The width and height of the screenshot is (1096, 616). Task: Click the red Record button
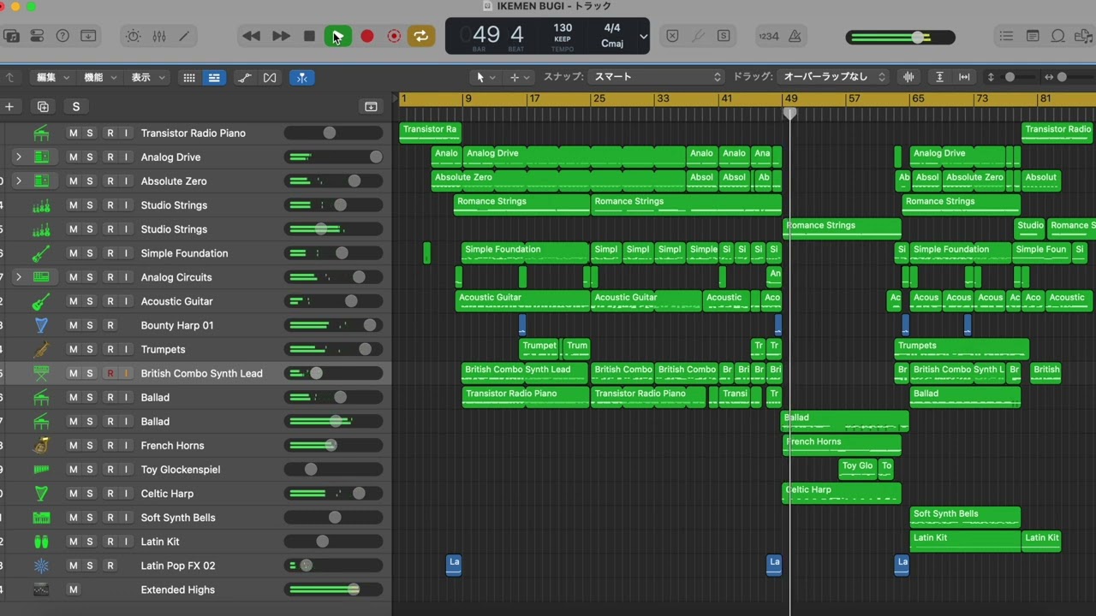366,36
